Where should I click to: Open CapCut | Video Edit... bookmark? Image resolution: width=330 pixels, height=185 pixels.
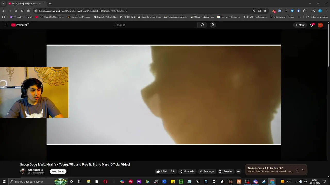click(x=105, y=17)
